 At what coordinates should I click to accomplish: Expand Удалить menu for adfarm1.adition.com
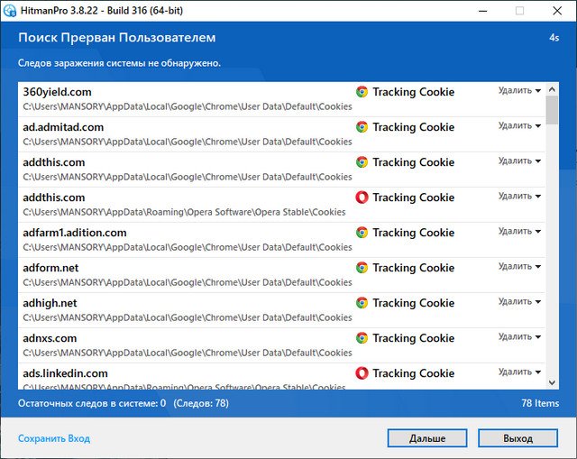click(x=519, y=231)
